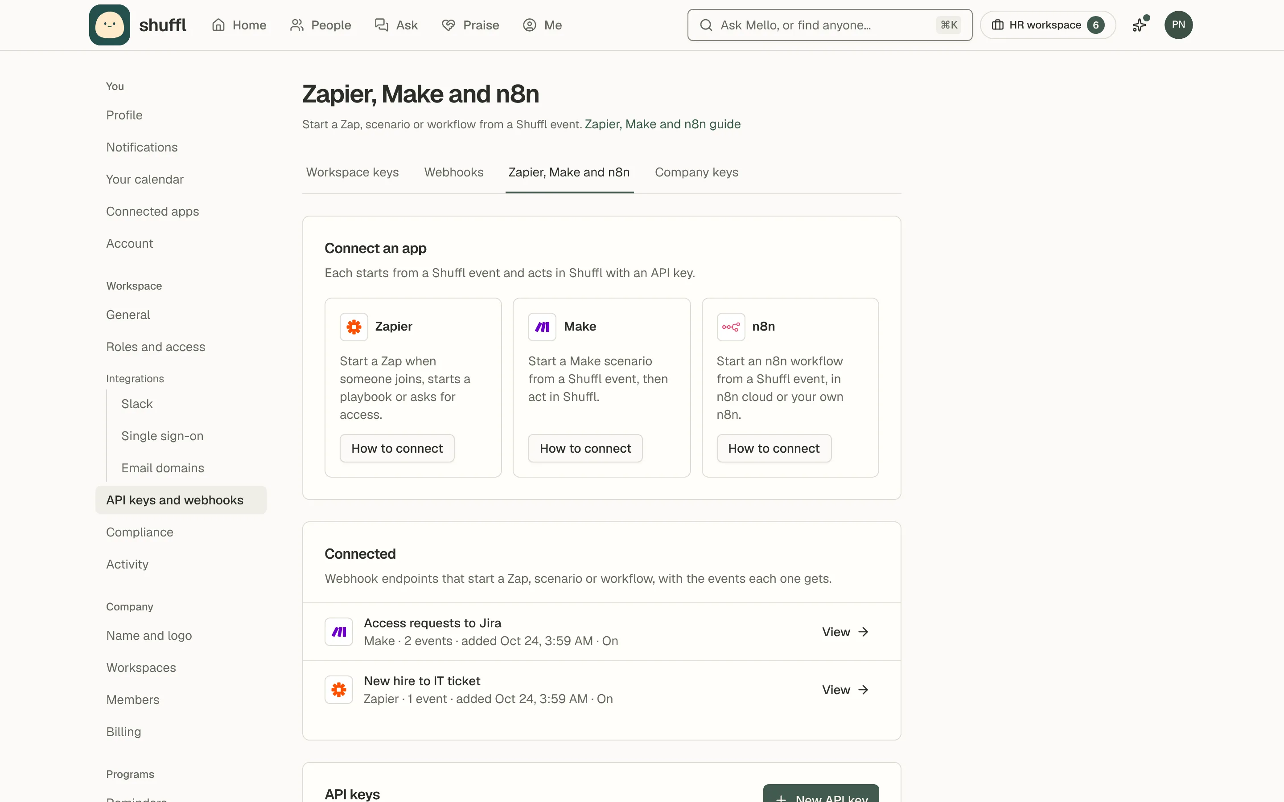The width and height of the screenshot is (1284, 802).
Task: Click How to connect under Zapier
Action: [397, 448]
